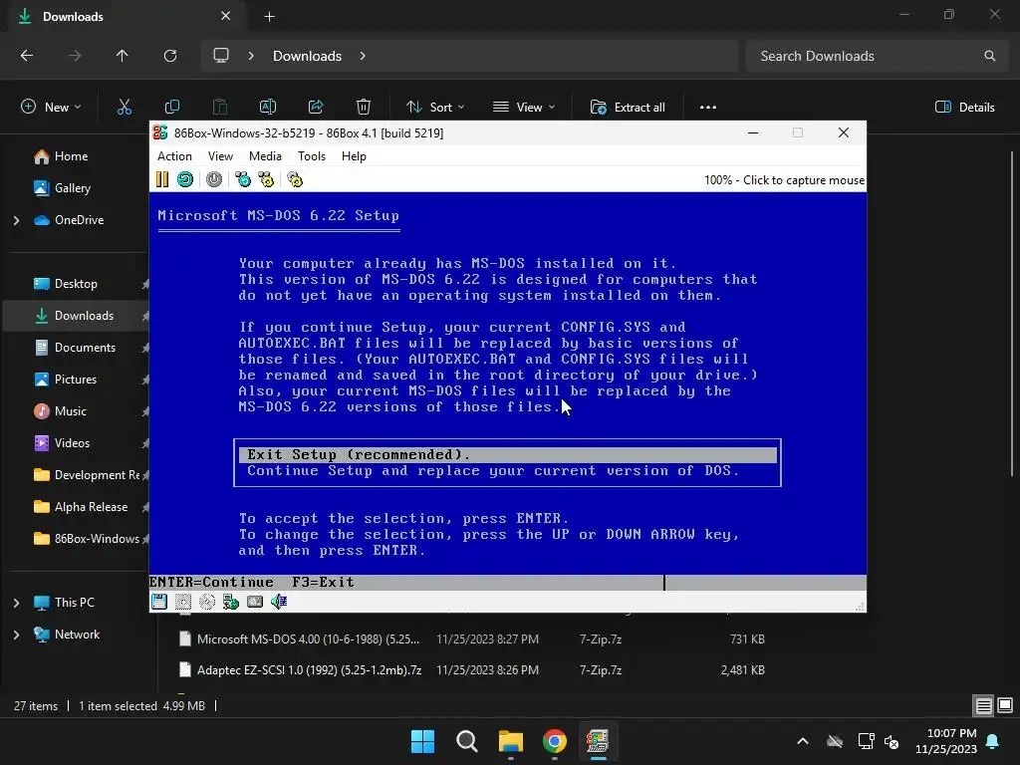Refresh the Downloads folder

tap(170, 56)
